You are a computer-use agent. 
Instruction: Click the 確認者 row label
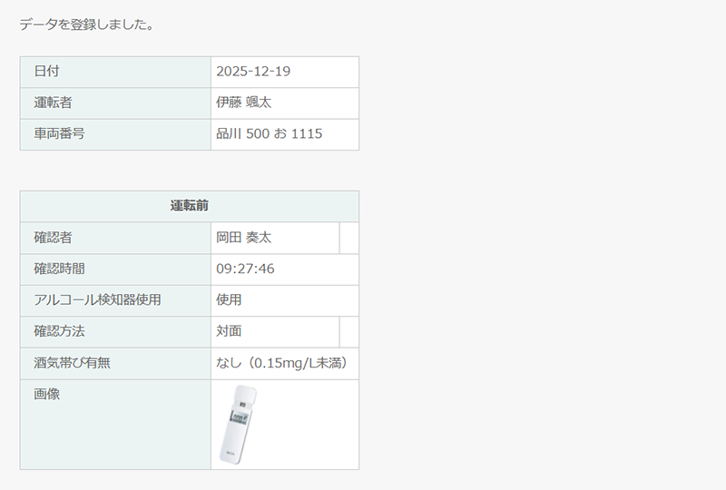(x=53, y=238)
